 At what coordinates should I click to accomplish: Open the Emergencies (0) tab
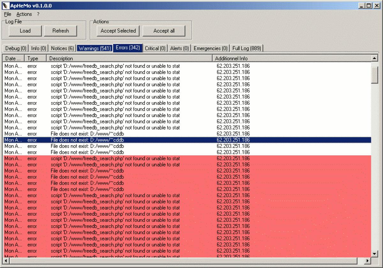[x=210, y=48]
